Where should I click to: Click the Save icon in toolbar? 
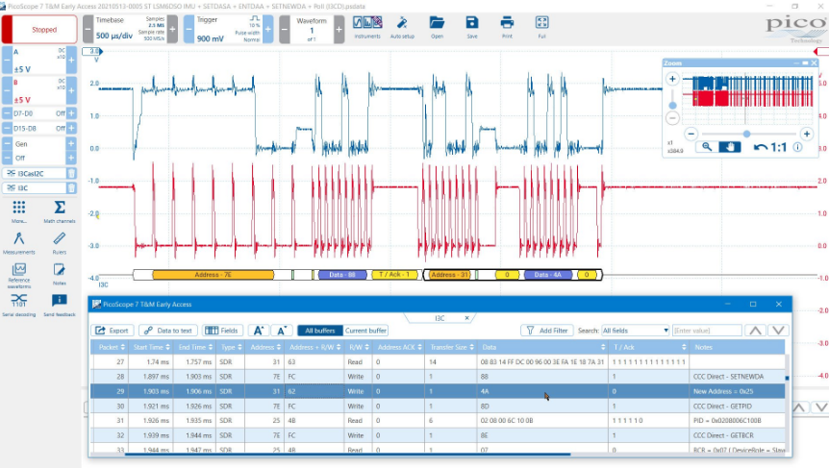tap(471, 26)
